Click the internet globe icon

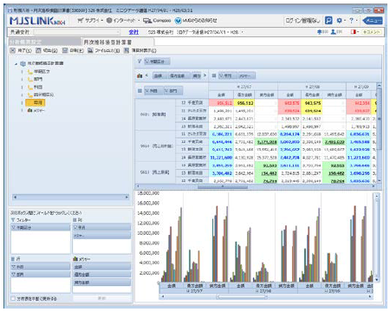[x=109, y=21]
